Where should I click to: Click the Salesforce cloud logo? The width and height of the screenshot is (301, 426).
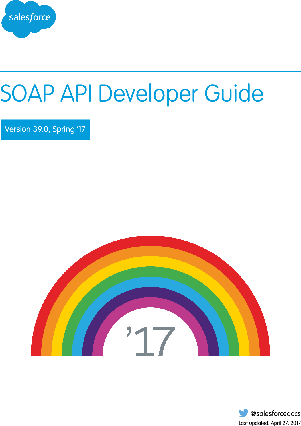point(29,19)
